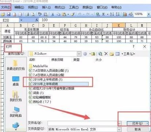Select file 2016年上半年成绩 (1)
Screen dimensions: 151x132
[46, 80]
